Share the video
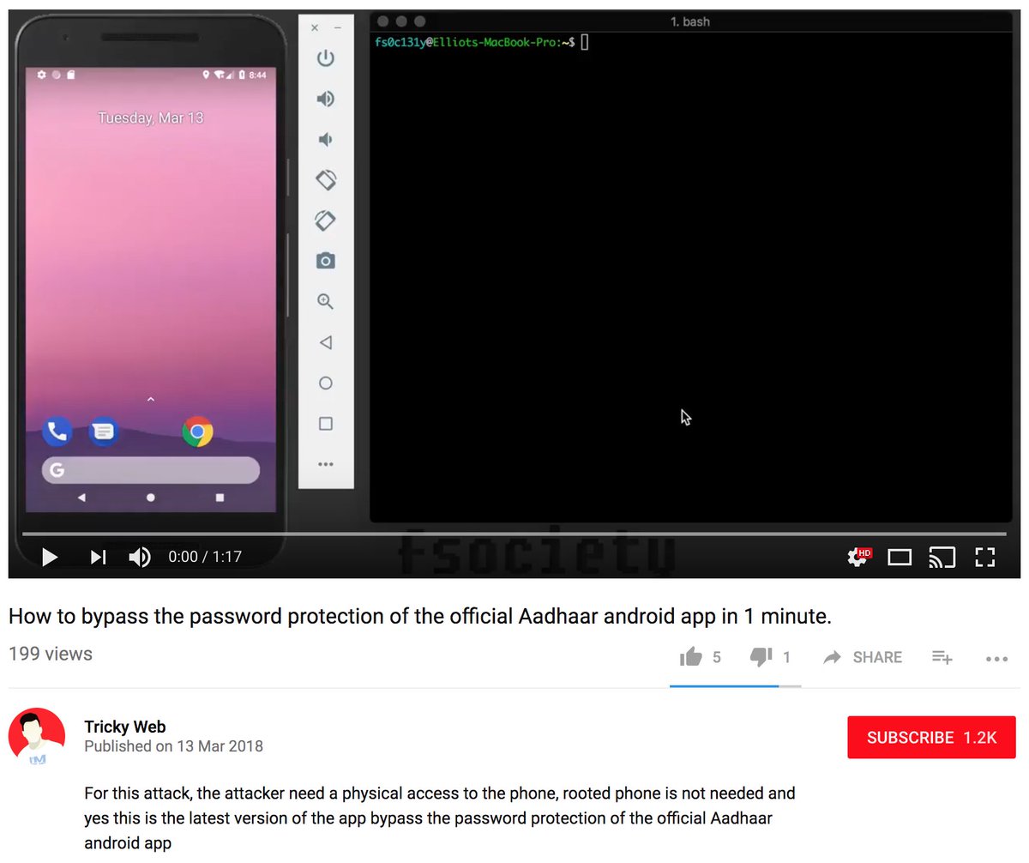 pyautogui.click(x=863, y=657)
